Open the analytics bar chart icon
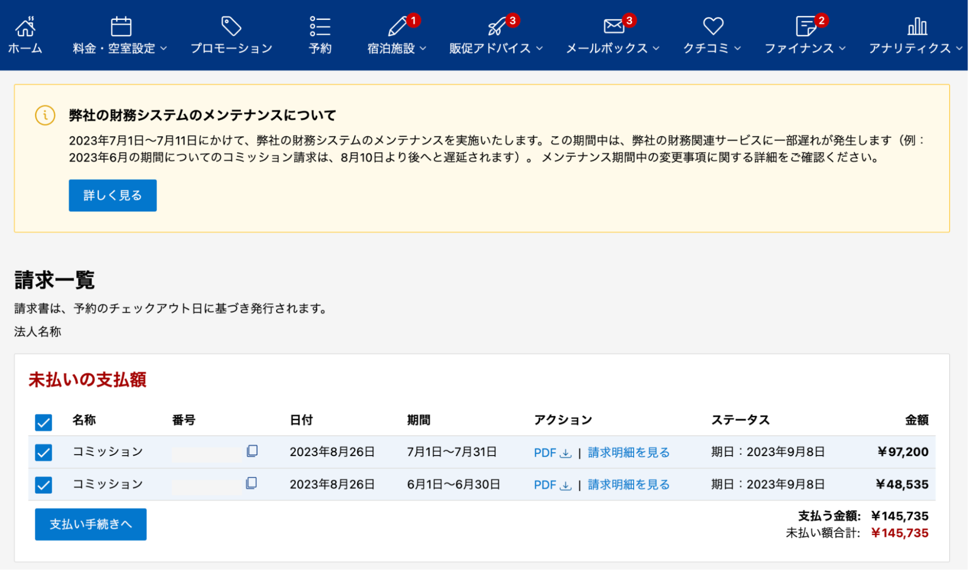969x572 pixels. point(917,26)
